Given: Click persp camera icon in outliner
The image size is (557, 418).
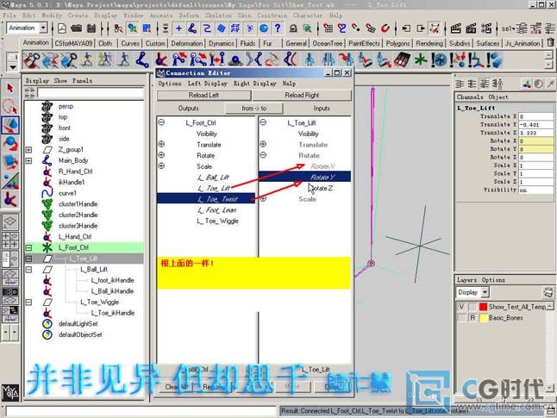Looking at the screenshot, I should (47, 106).
